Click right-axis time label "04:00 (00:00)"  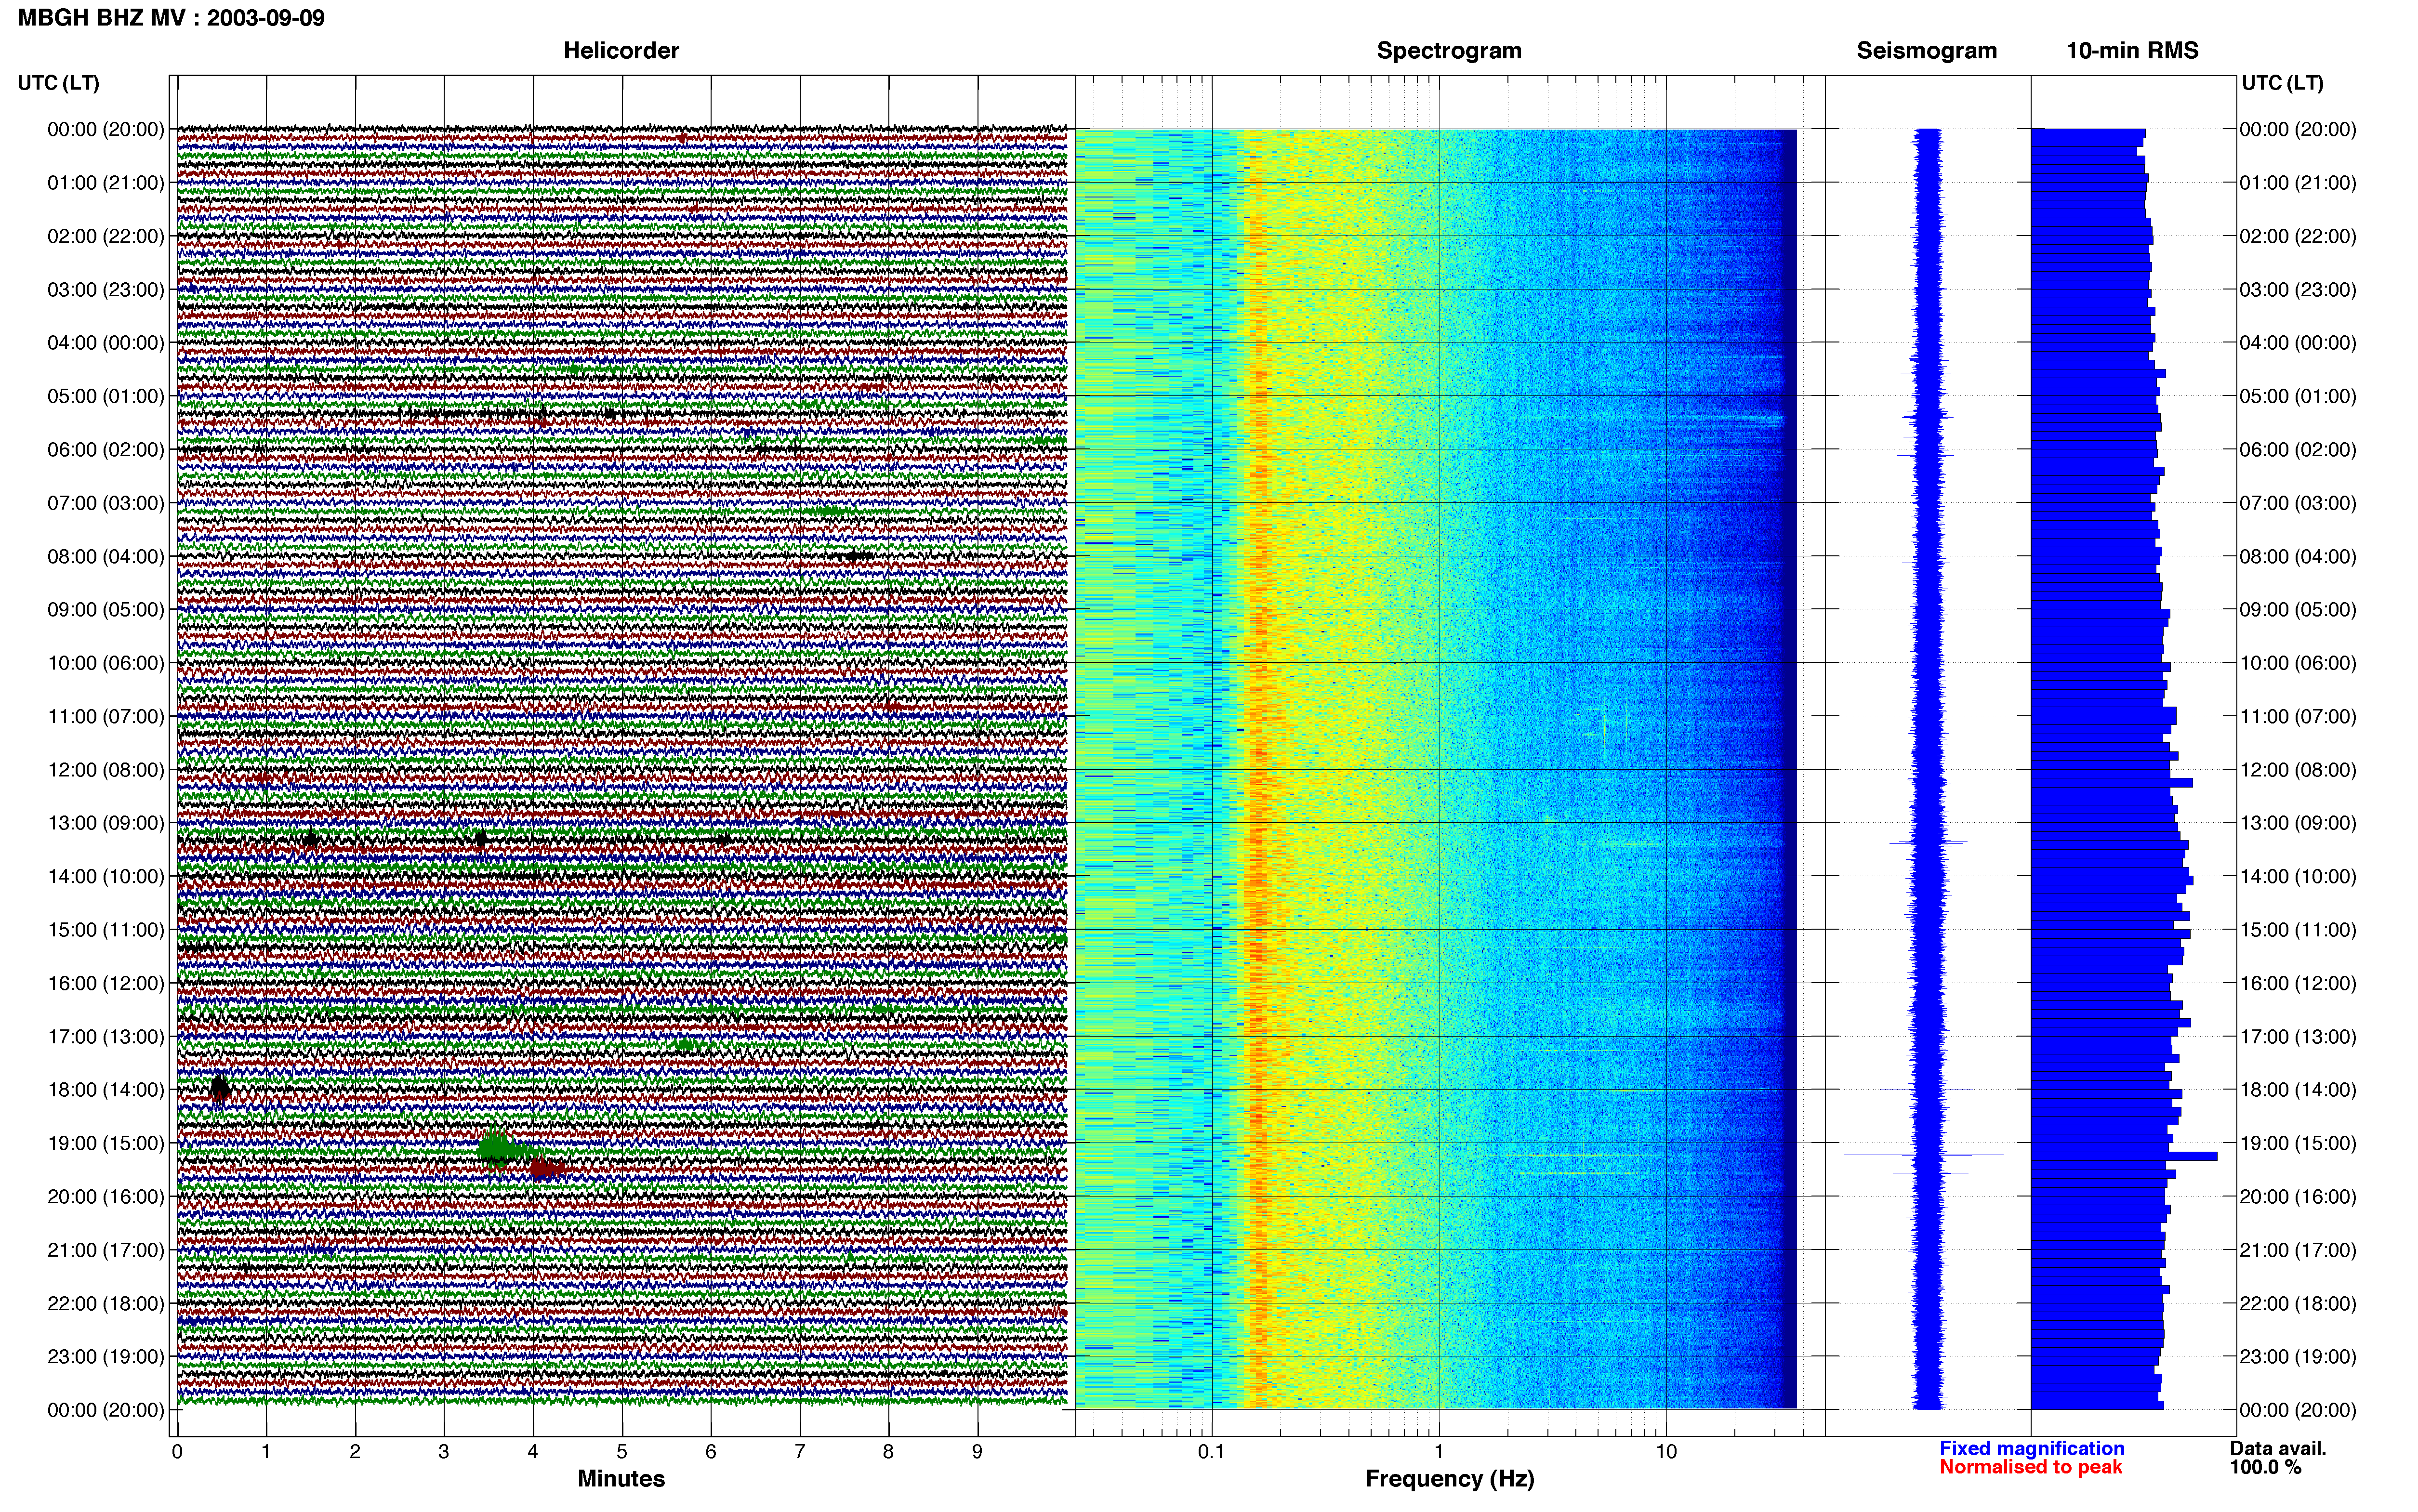pyautogui.click(x=2298, y=343)
